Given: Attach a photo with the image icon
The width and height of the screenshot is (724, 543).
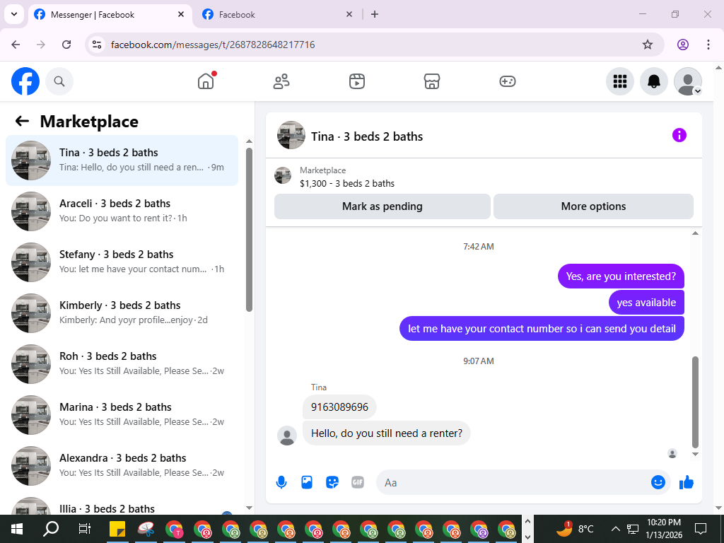Looking at the screenshot, I should pos(307,482).
